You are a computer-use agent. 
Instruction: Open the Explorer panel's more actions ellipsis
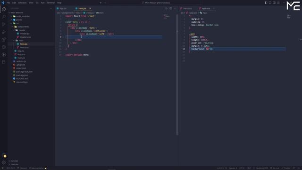click(51, 8)
